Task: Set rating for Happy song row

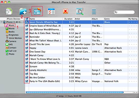Action: coord(133,48)
